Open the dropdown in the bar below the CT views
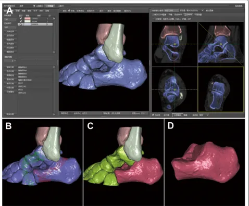This screenshot has height=206, width=249. 207,115
